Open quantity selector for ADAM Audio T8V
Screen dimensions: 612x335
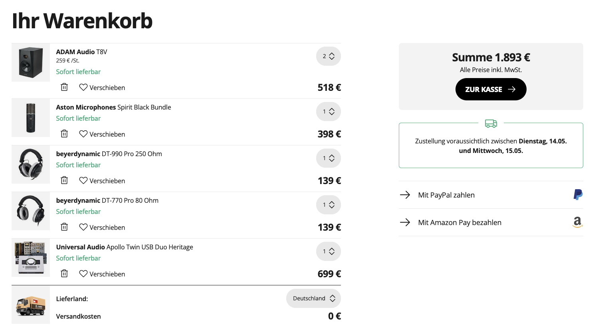pos(328,56)
